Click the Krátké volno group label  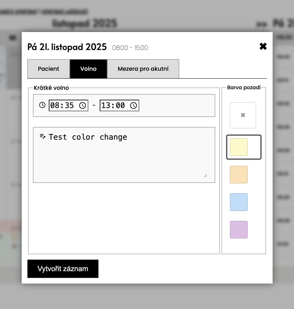[51, 88]
